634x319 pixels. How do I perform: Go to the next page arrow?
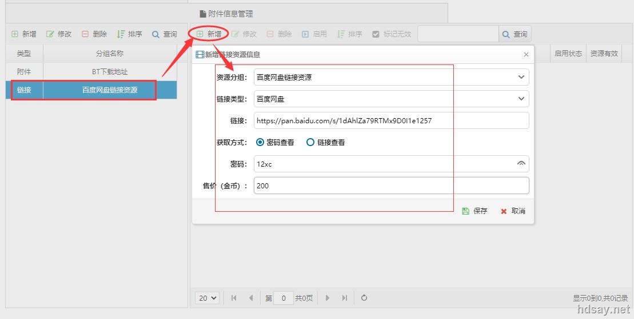click(x=328, y=298)
